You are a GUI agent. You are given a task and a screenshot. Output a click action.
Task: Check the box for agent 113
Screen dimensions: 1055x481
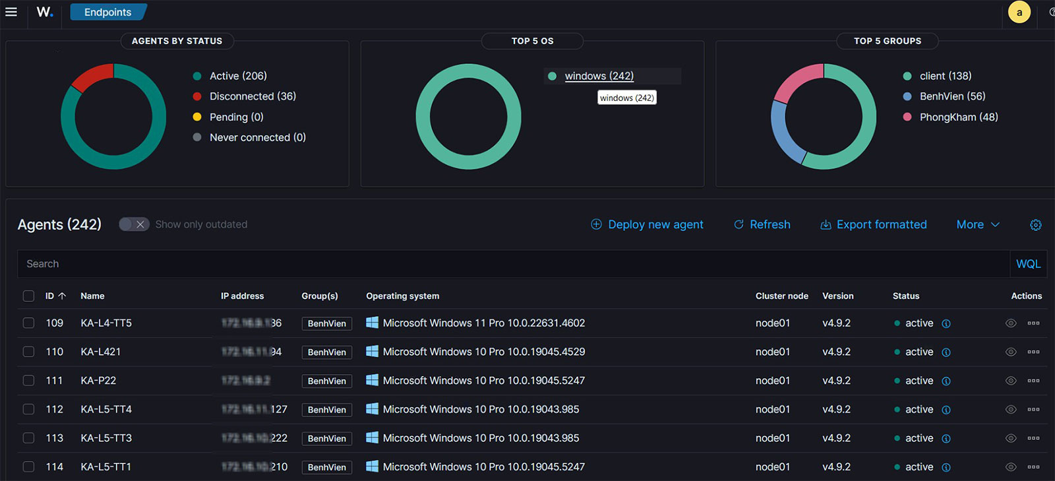[x=28, y=438]
